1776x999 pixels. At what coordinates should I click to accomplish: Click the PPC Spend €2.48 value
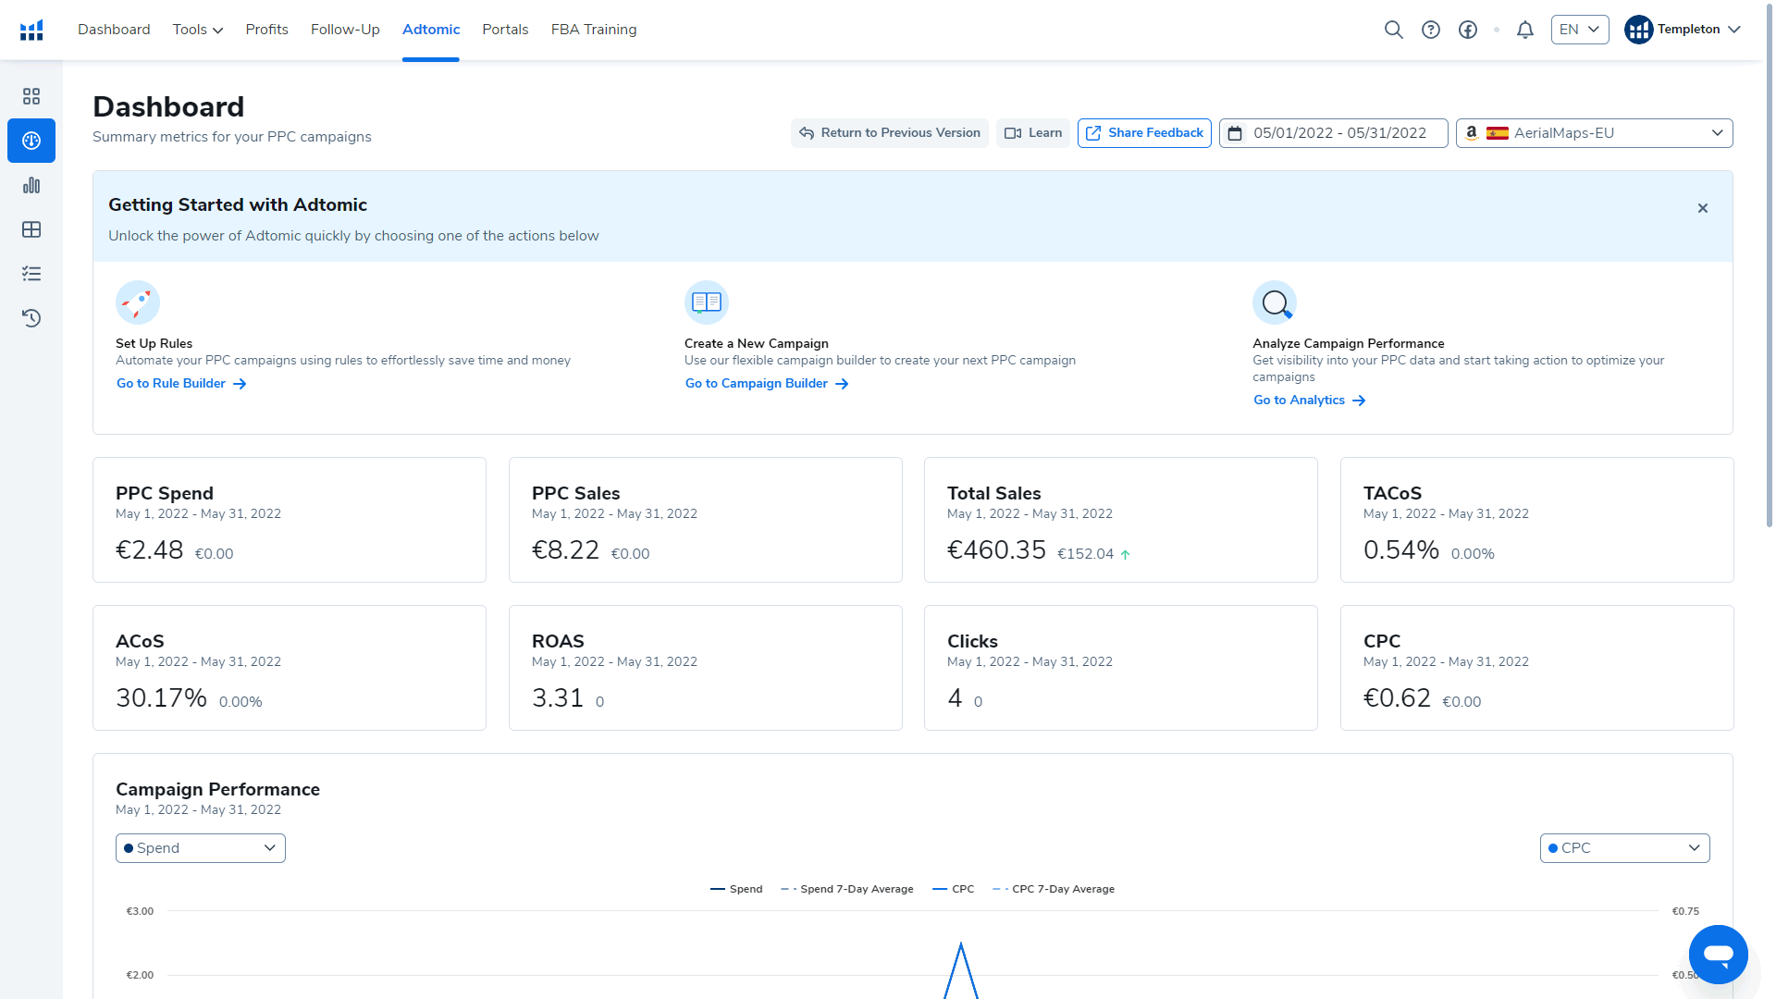click(x=150, y=550)
